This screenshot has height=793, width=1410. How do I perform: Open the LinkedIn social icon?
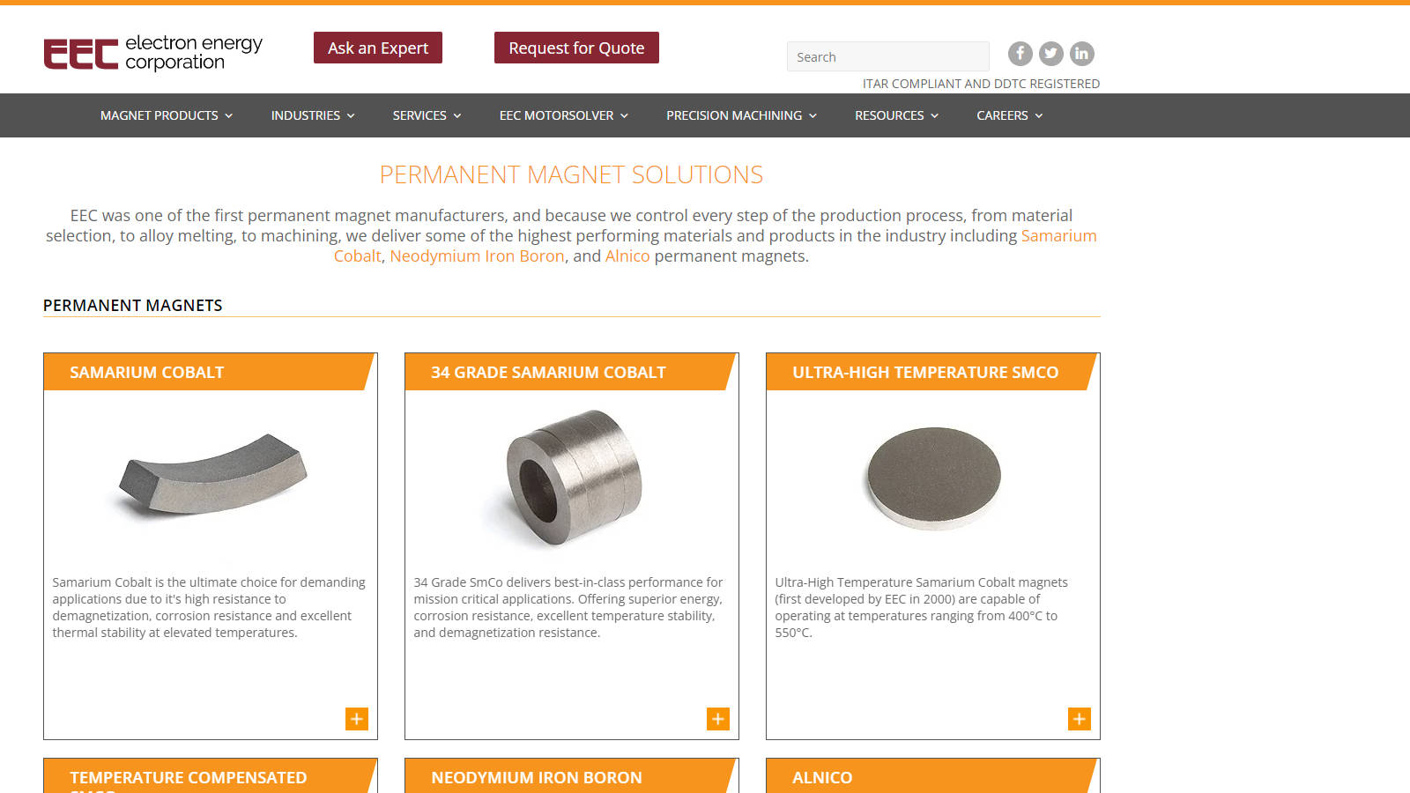(1082, 54)
